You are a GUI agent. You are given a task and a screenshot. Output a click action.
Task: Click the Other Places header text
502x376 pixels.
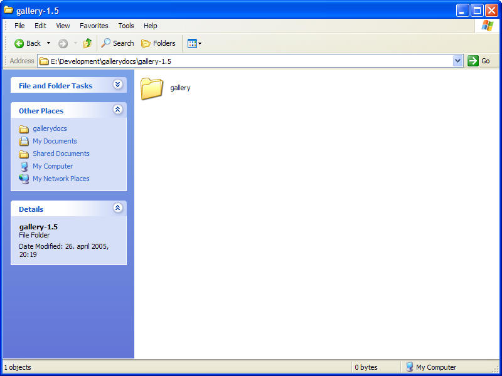pyautogui.click(x=41, y=111)
